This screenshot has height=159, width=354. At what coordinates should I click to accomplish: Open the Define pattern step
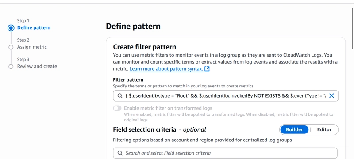[34, 28]
